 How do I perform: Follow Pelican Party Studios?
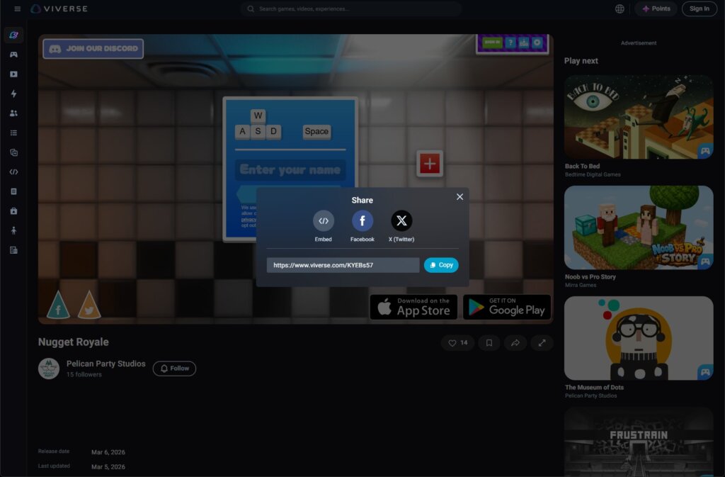pyautogui.click(x=174, y=369)
